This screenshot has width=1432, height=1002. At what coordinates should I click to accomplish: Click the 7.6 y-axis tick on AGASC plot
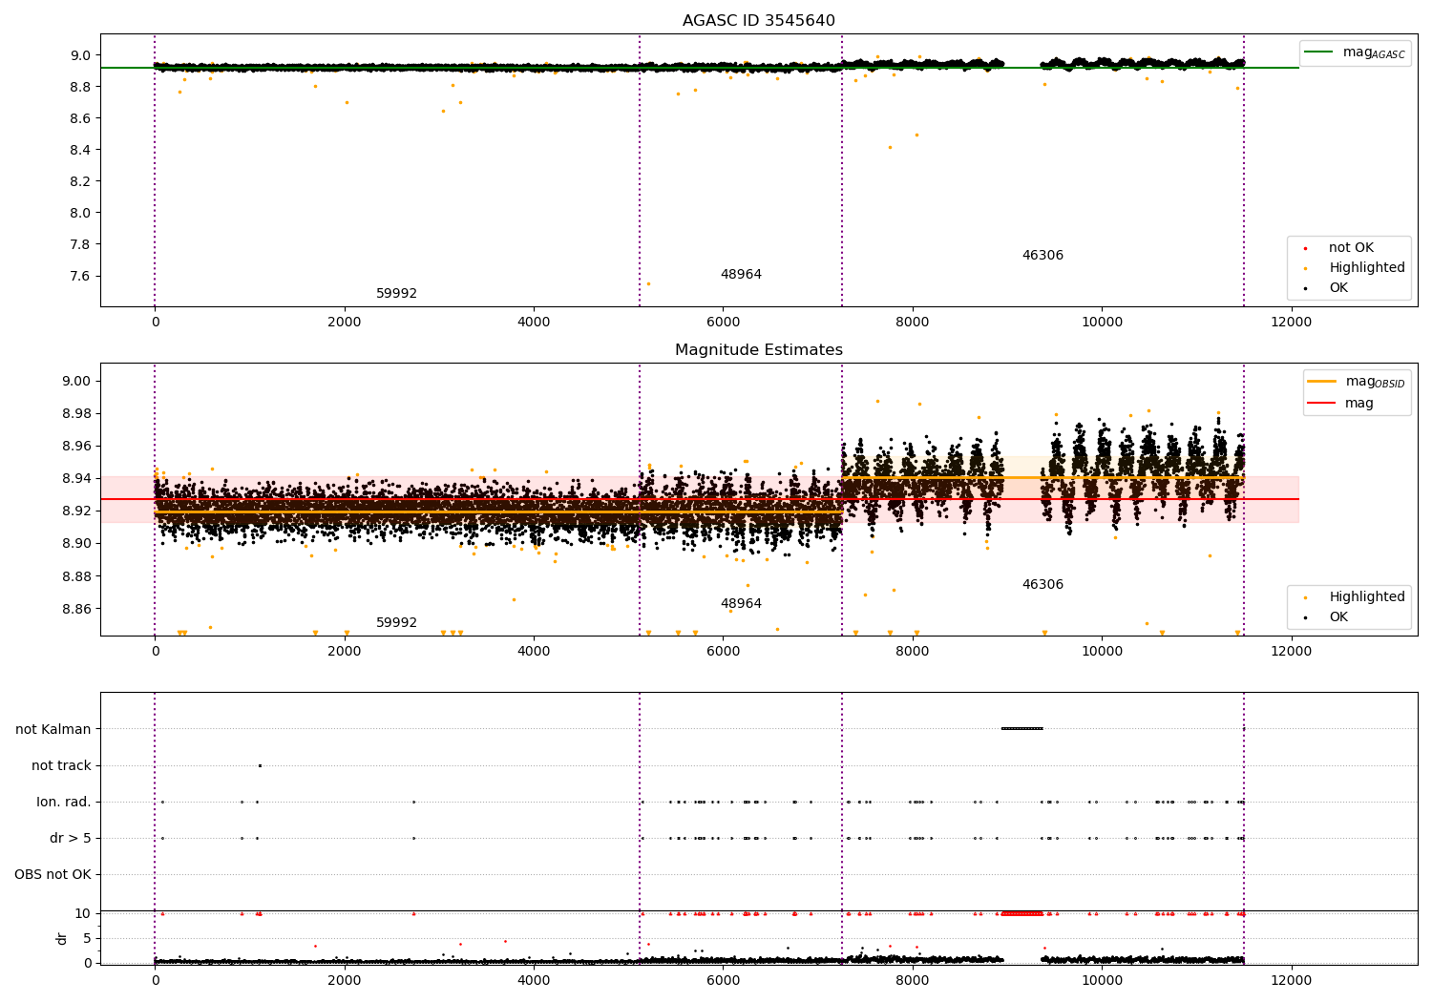click(x=80, y=277)
